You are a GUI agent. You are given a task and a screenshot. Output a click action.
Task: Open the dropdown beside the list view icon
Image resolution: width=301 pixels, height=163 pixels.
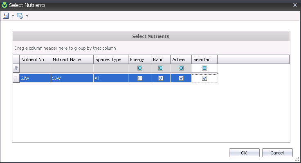click(x=13, y=16)
